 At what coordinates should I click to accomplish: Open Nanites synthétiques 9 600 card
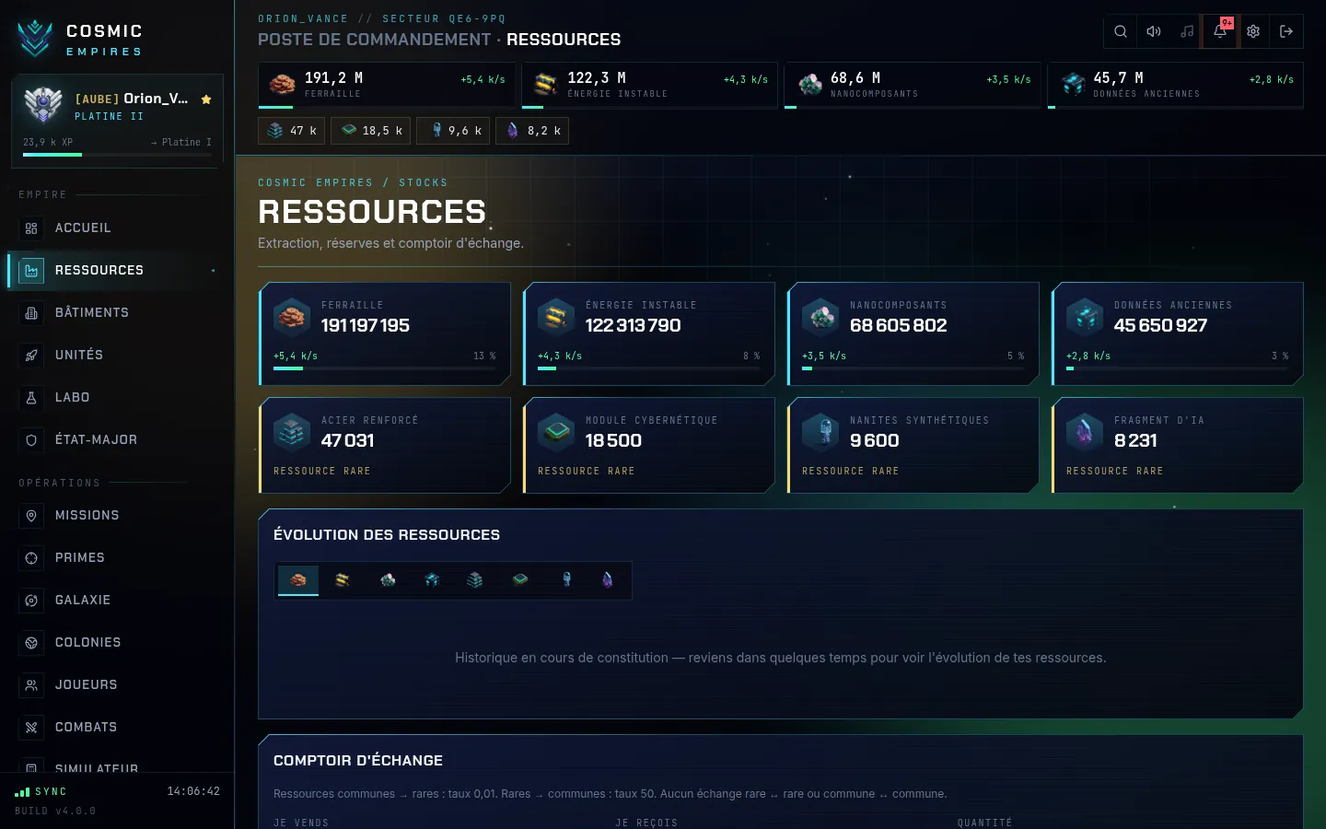913,445
